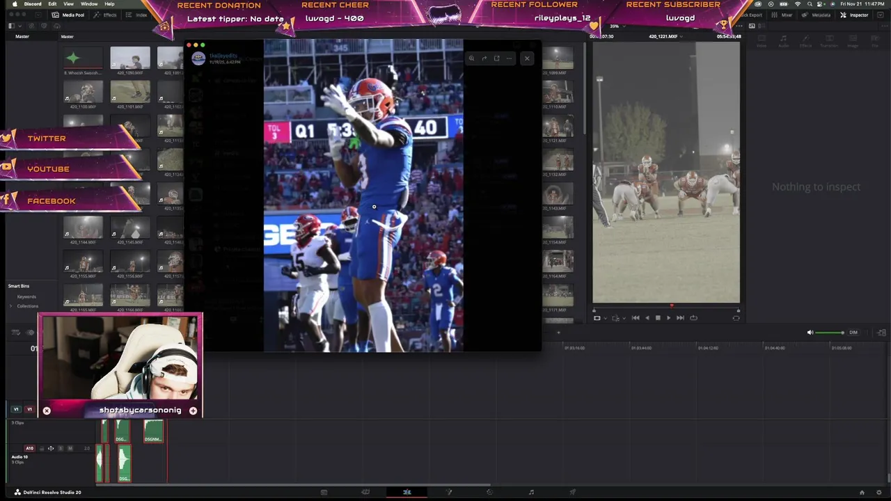Click the zoom icon in Discord image viewer

click(471, 58)
